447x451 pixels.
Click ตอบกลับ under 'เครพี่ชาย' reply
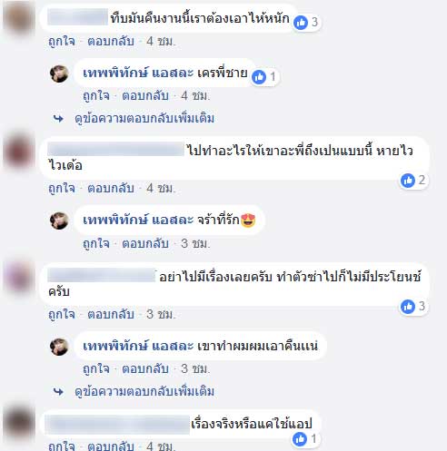pos(145,96)
